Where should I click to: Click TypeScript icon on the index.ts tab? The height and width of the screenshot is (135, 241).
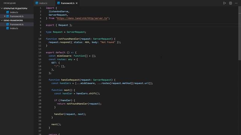37,3
